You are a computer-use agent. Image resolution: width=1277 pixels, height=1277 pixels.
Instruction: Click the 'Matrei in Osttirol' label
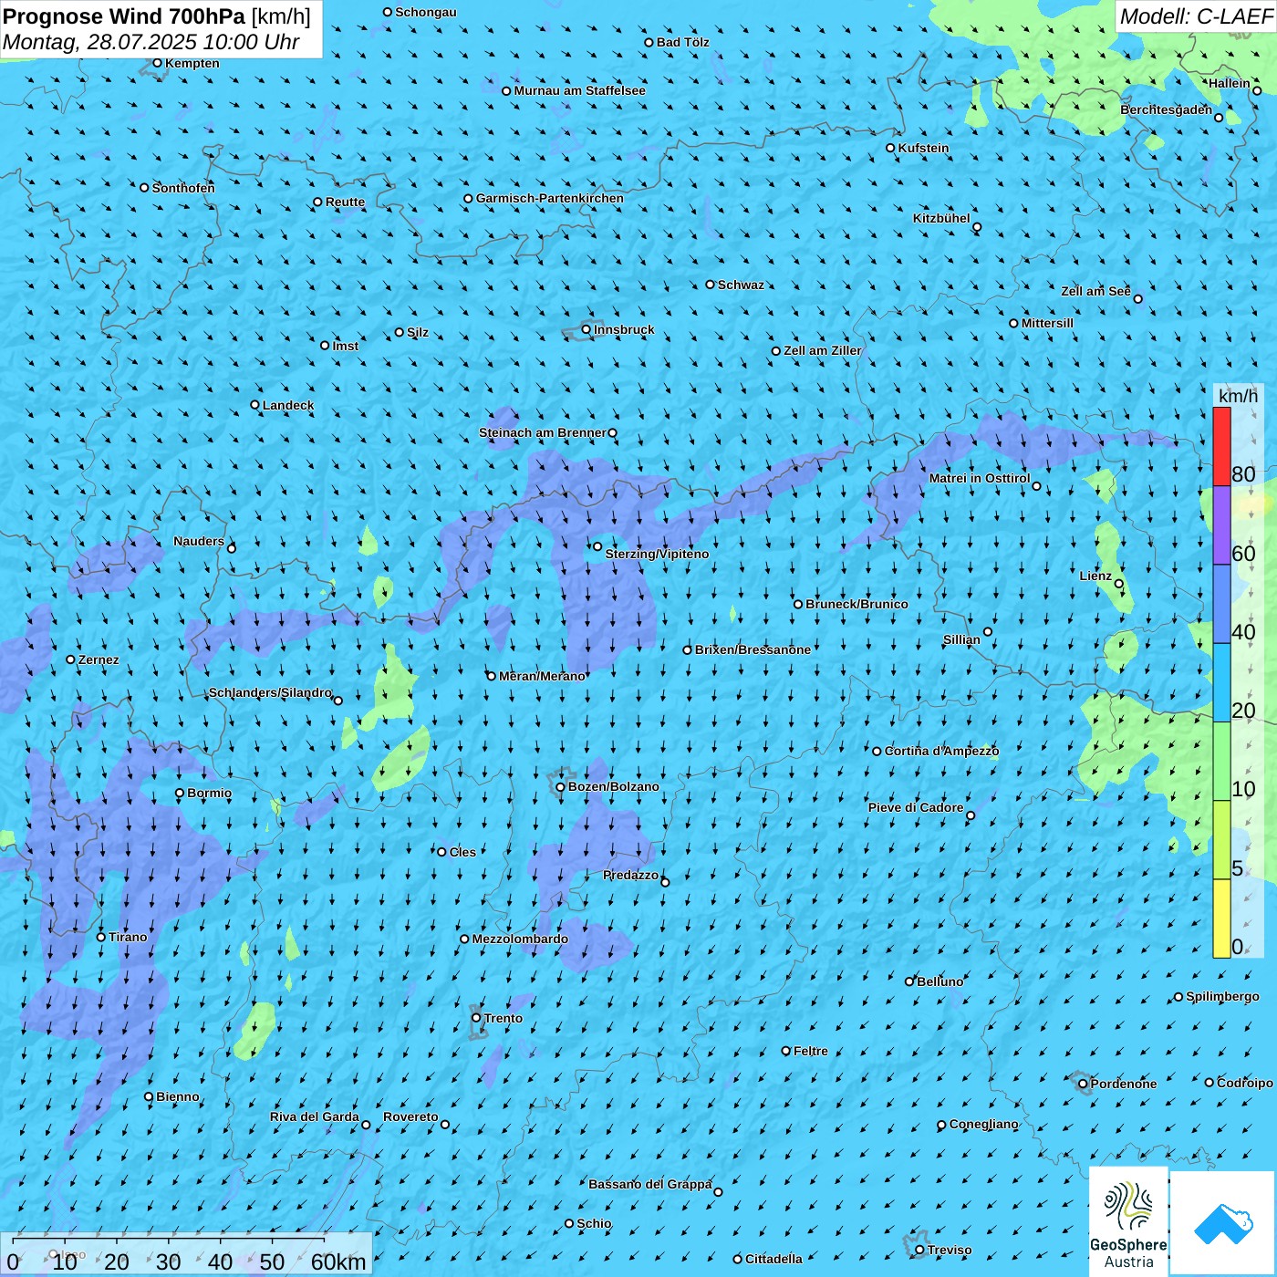(x=980, y=478)
